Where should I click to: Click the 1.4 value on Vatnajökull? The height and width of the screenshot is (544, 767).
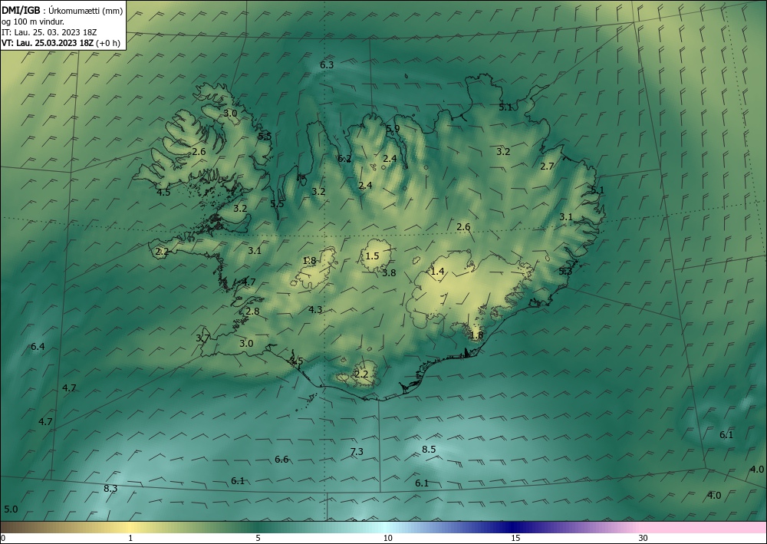click(x=437, y=271)
